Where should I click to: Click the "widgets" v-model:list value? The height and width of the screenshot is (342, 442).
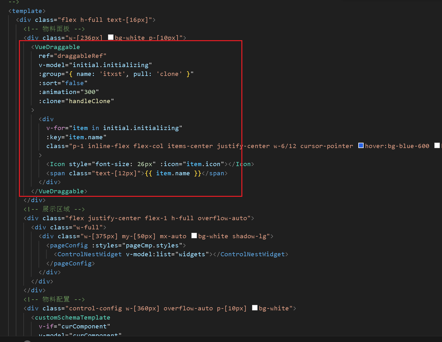tap(192, 254)
